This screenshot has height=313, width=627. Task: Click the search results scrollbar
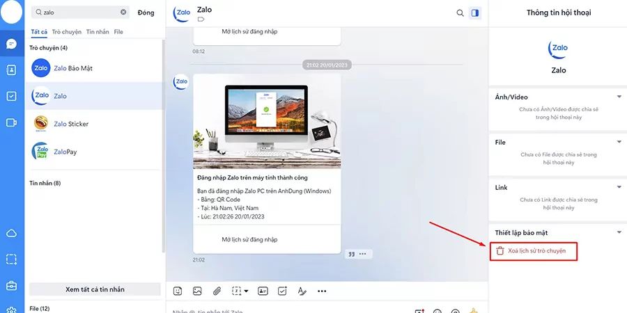pos(163,146)
